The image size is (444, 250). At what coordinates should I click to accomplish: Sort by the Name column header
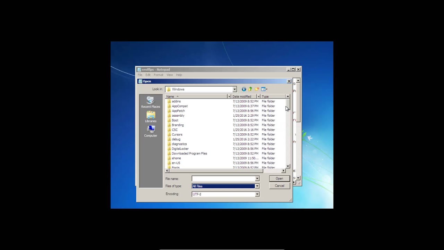[x=196, y=97]
